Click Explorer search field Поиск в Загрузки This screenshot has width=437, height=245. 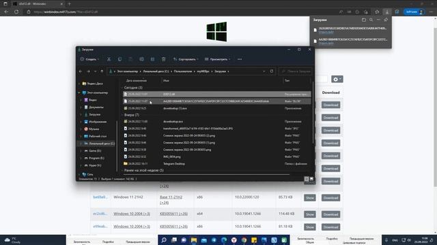(x=296, y=71)
